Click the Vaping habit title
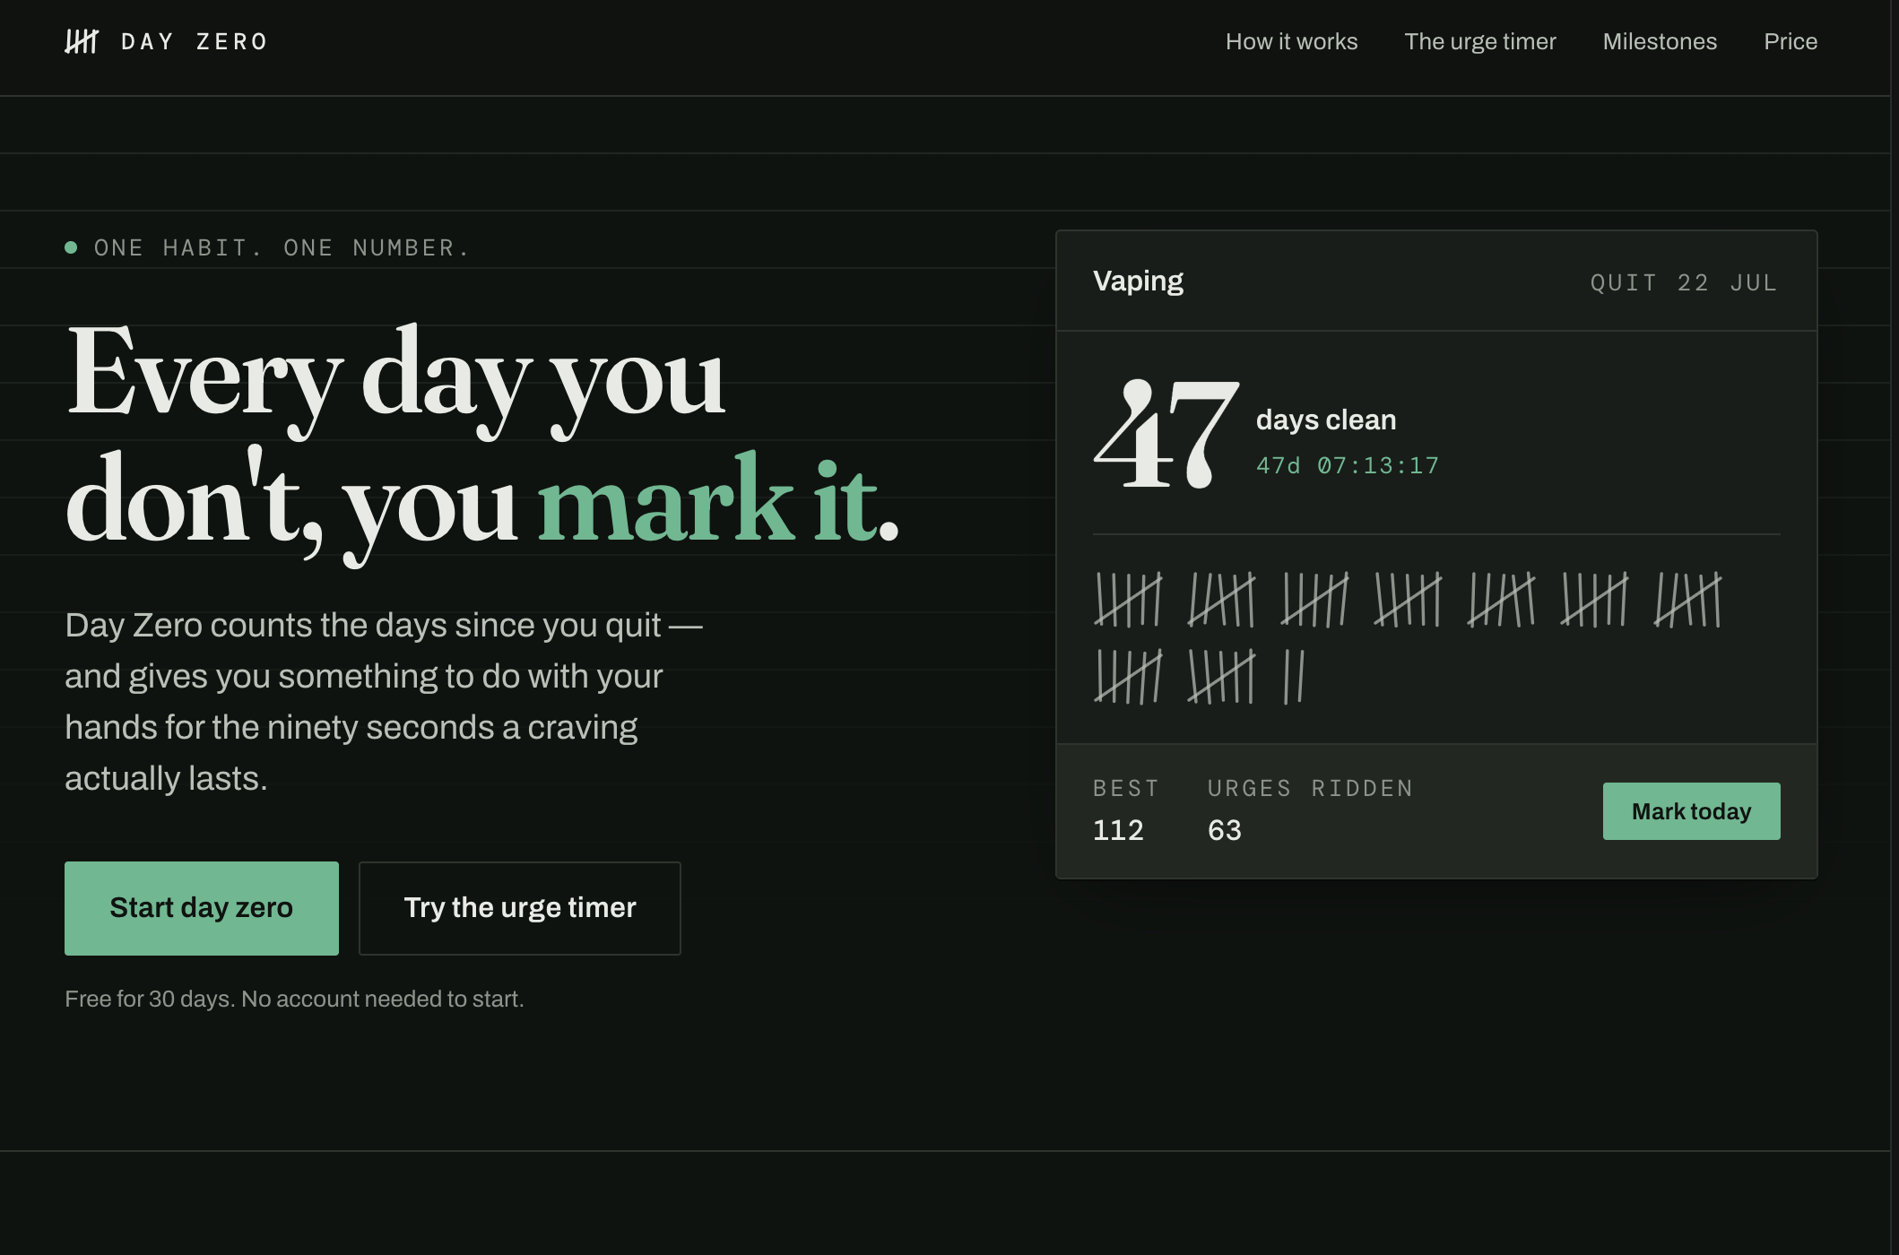Viewport: 1899px width, 1255px height. click(1138, 281)
